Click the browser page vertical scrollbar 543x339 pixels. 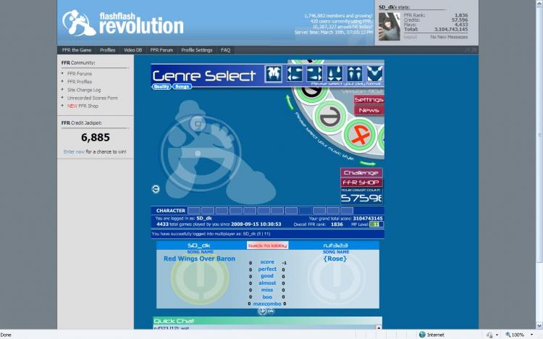coord(539,135)
